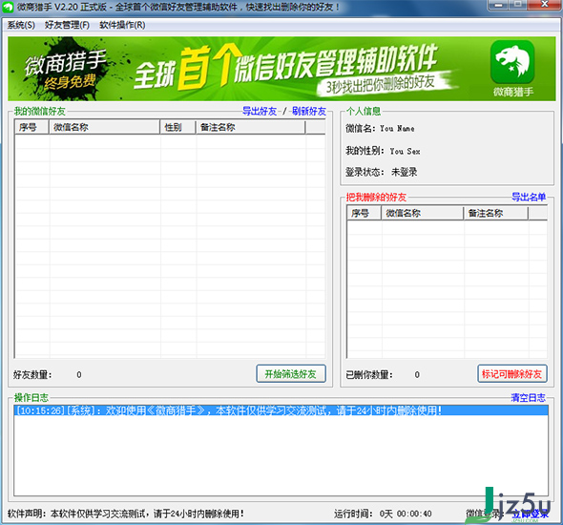The width and height of the screenshot is (563, 525).
Task: Open the 好友管理(F) menu
Action: click(x=67, y=25)
